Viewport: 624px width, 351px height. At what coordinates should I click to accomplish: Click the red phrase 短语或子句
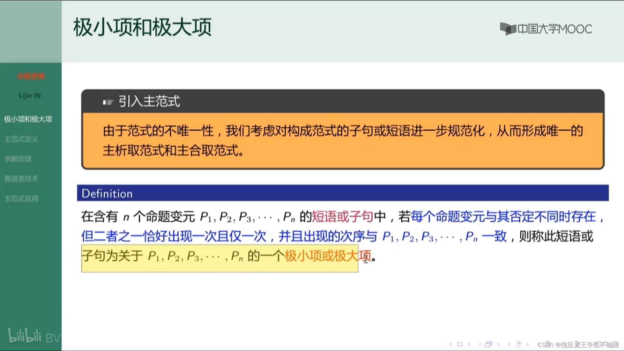pyautogui.click(x=343, y=216)
